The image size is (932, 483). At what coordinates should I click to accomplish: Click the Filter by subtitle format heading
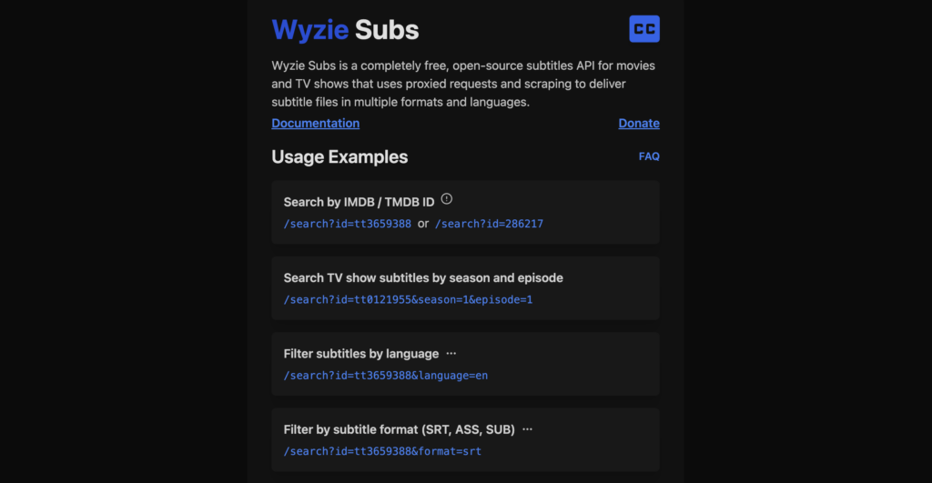[399, 428]
